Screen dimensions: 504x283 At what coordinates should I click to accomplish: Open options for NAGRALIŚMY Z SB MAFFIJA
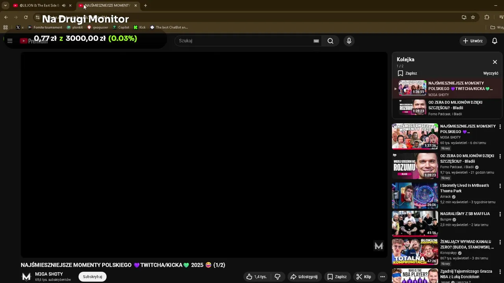point(500,214)
